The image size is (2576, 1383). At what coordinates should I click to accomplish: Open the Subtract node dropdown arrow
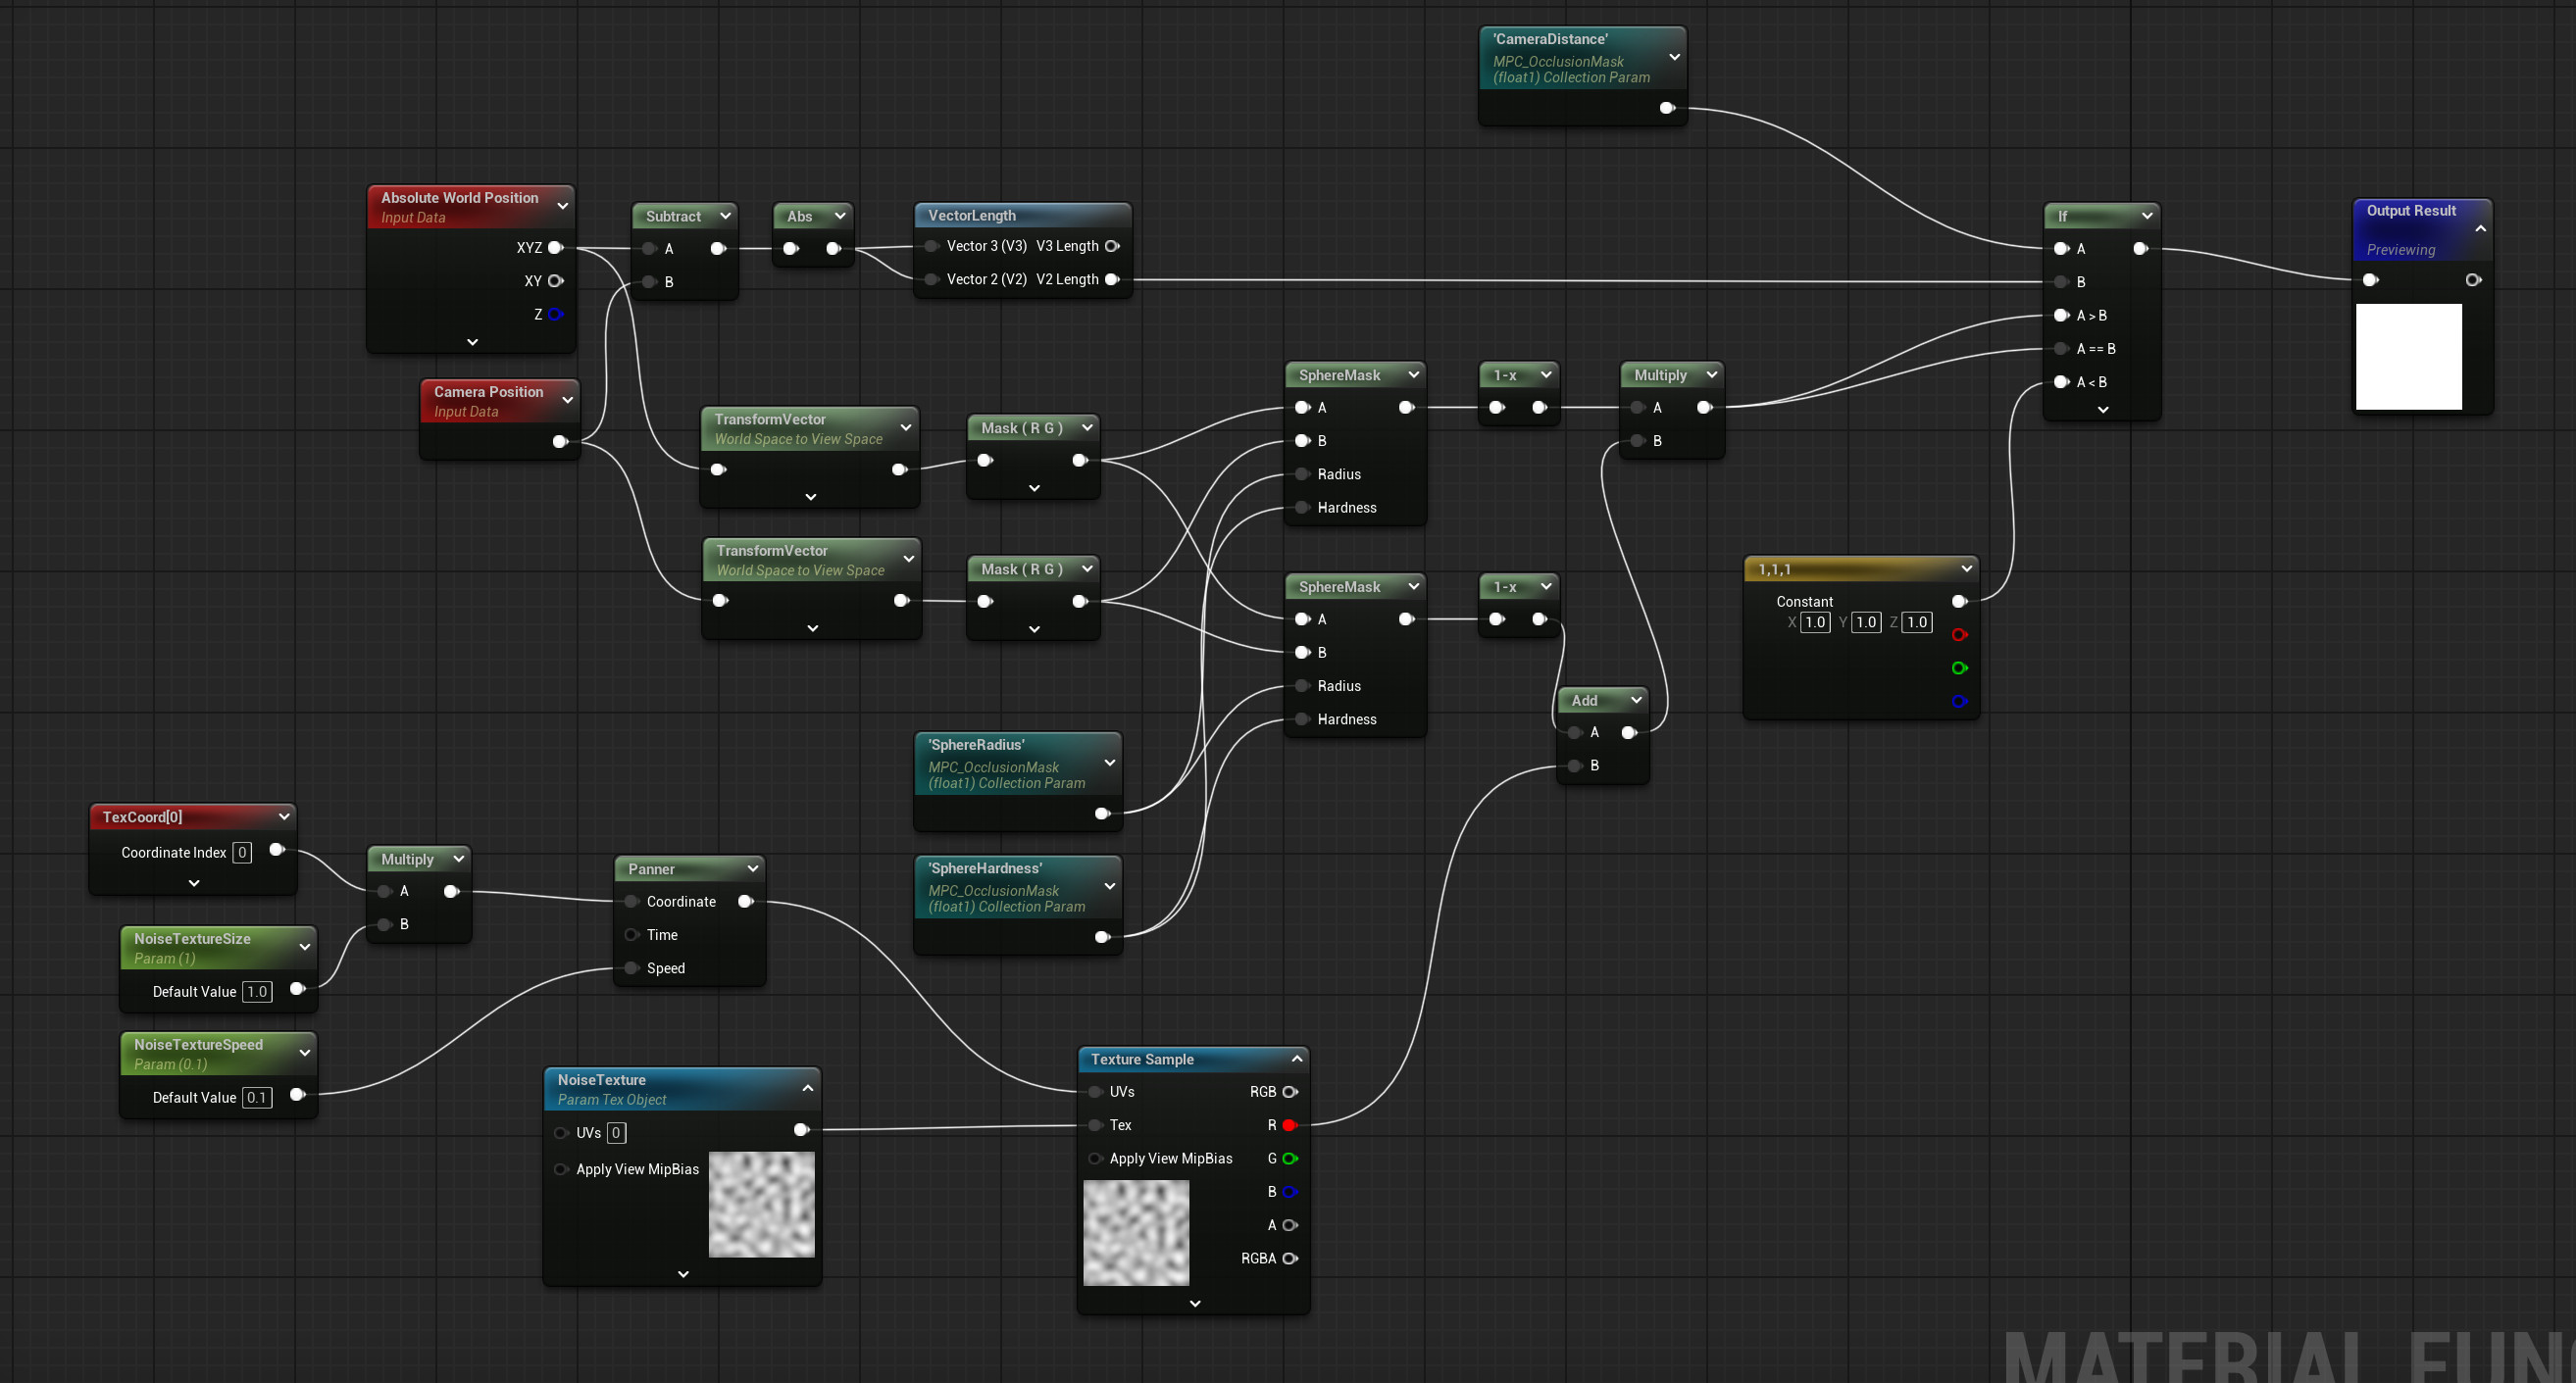(x=726, y=215)
